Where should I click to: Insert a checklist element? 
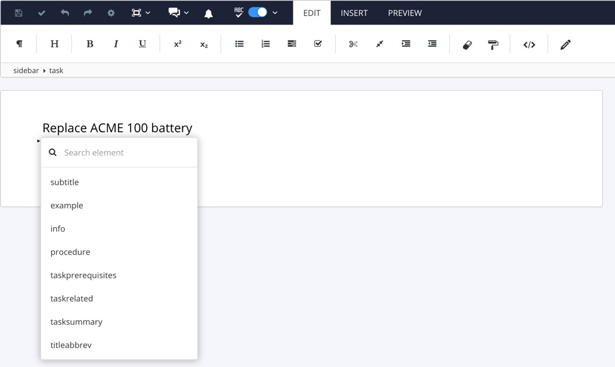coord(318,44)
